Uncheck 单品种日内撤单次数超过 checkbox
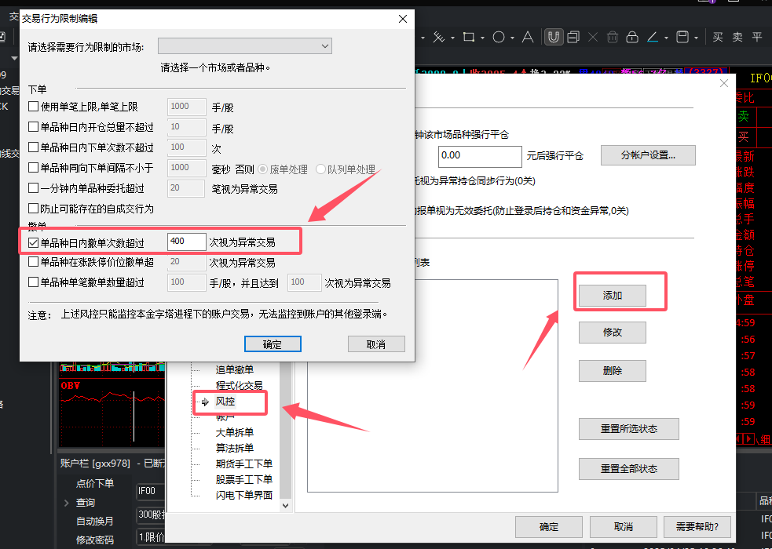772x549 pixels. click(x=34, y=242)
